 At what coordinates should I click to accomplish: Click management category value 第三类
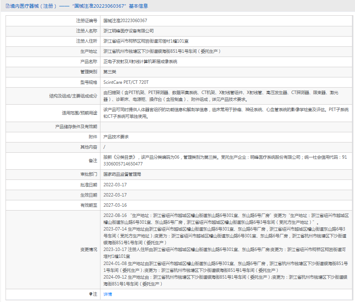click(x=110, y=72)
